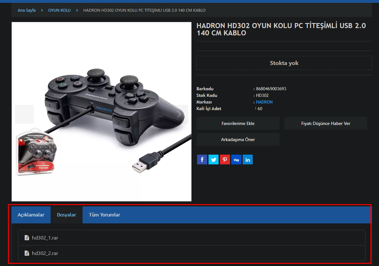Click the Stok Kodu label
379x266 pixels.
207,96
